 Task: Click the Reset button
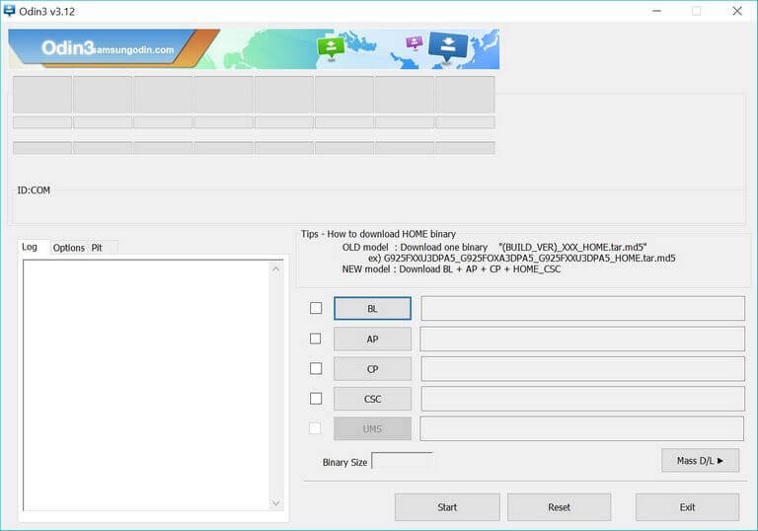560,507
